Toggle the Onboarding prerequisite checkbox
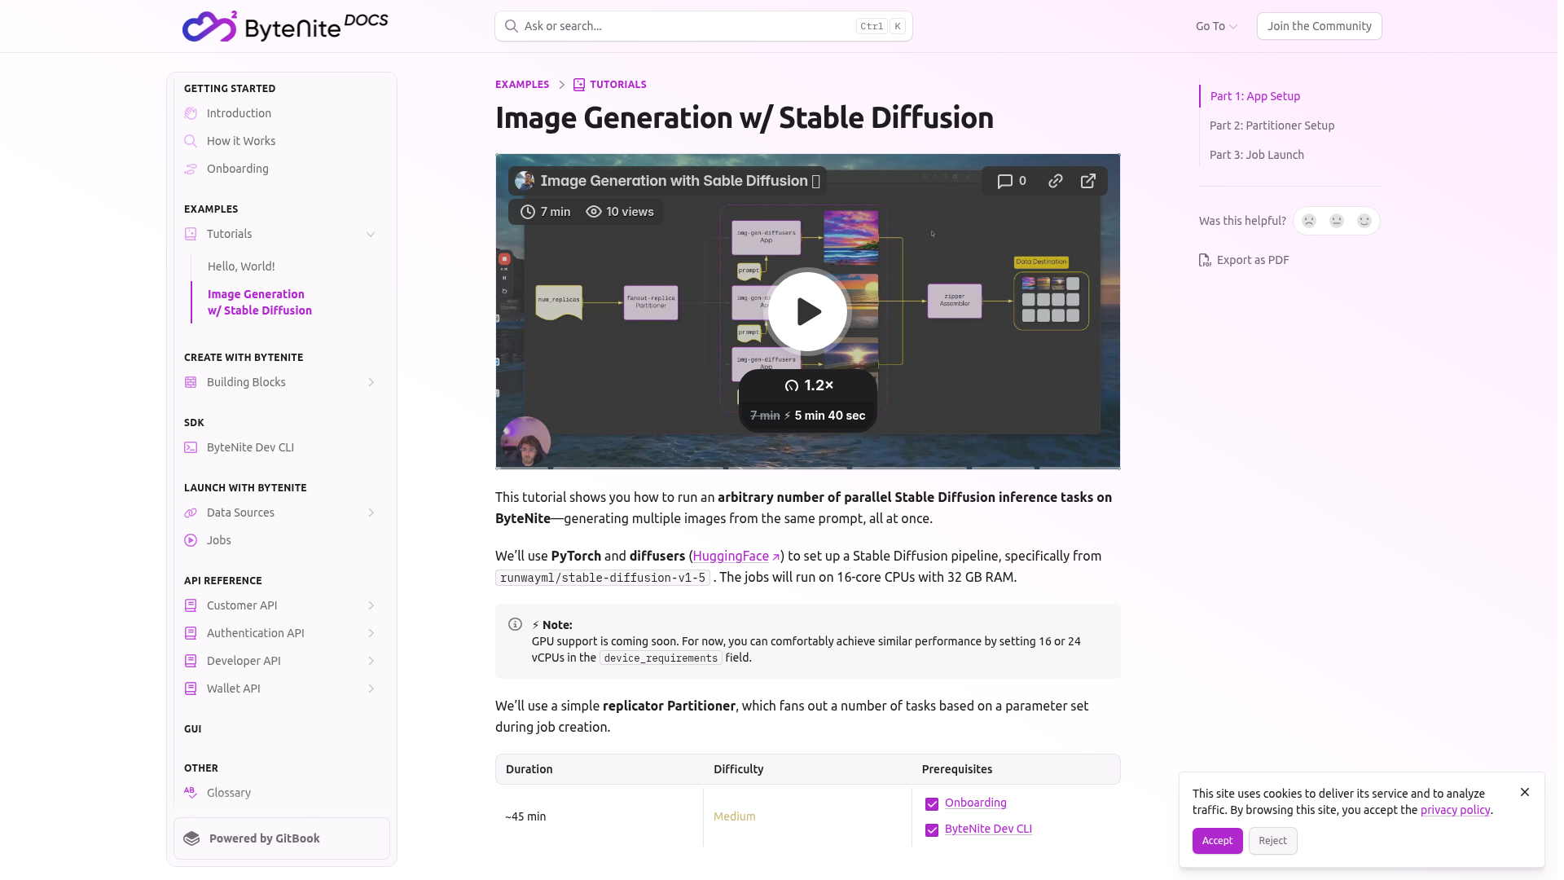1564x880 pixels. click(x=932, y=804)
